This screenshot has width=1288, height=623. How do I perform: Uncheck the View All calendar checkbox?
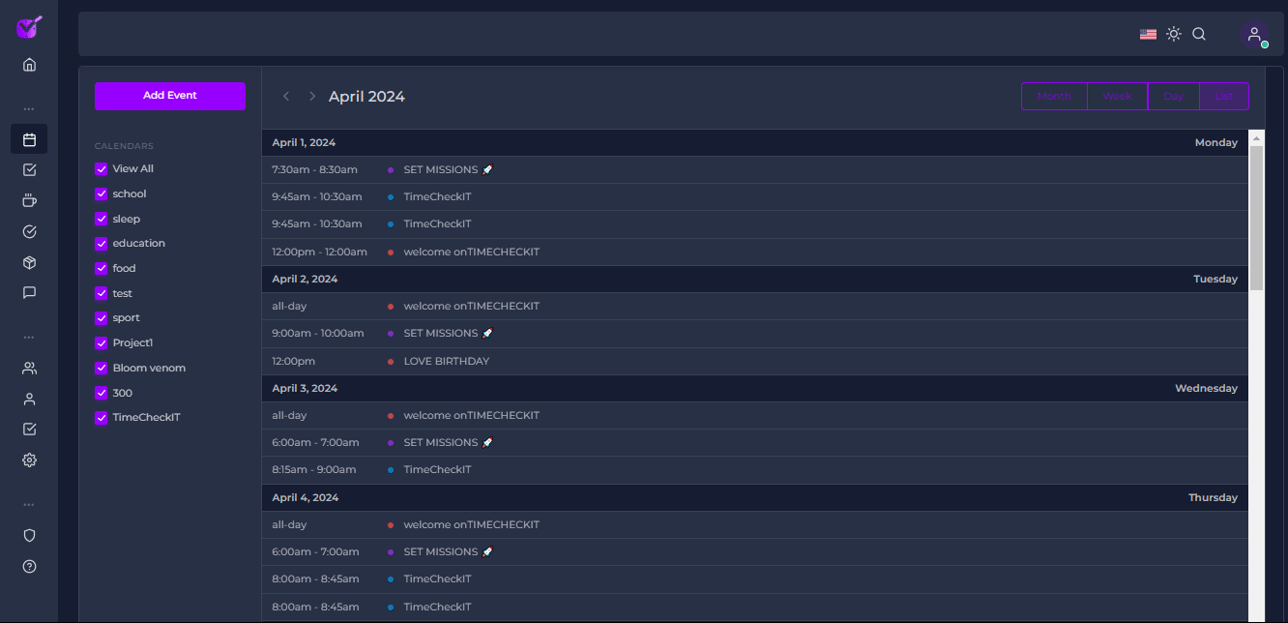tap(102, 169)
